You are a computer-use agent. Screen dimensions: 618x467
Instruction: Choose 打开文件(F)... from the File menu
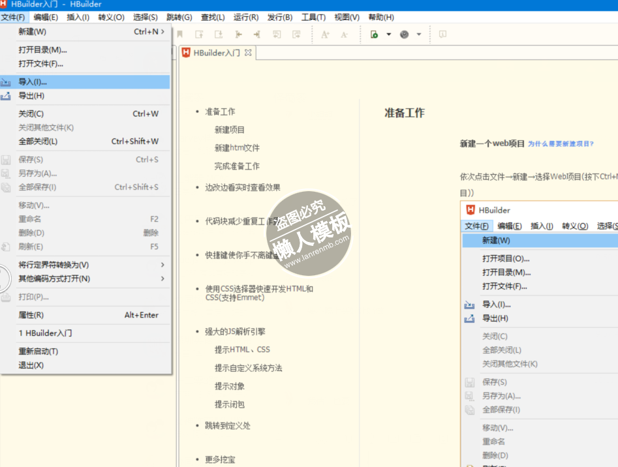85,64
